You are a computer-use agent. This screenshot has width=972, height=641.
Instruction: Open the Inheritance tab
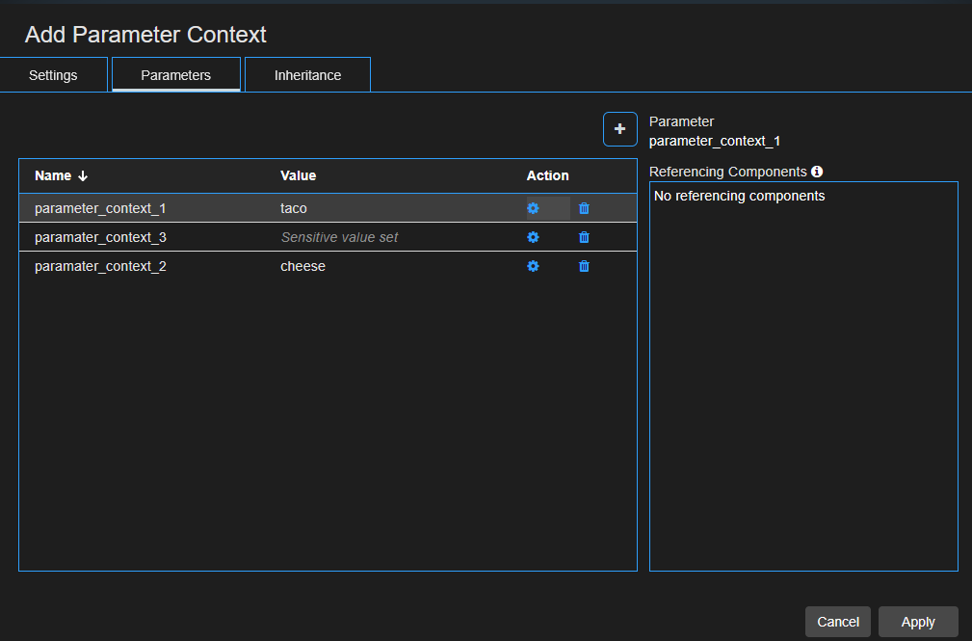[307, 74]
